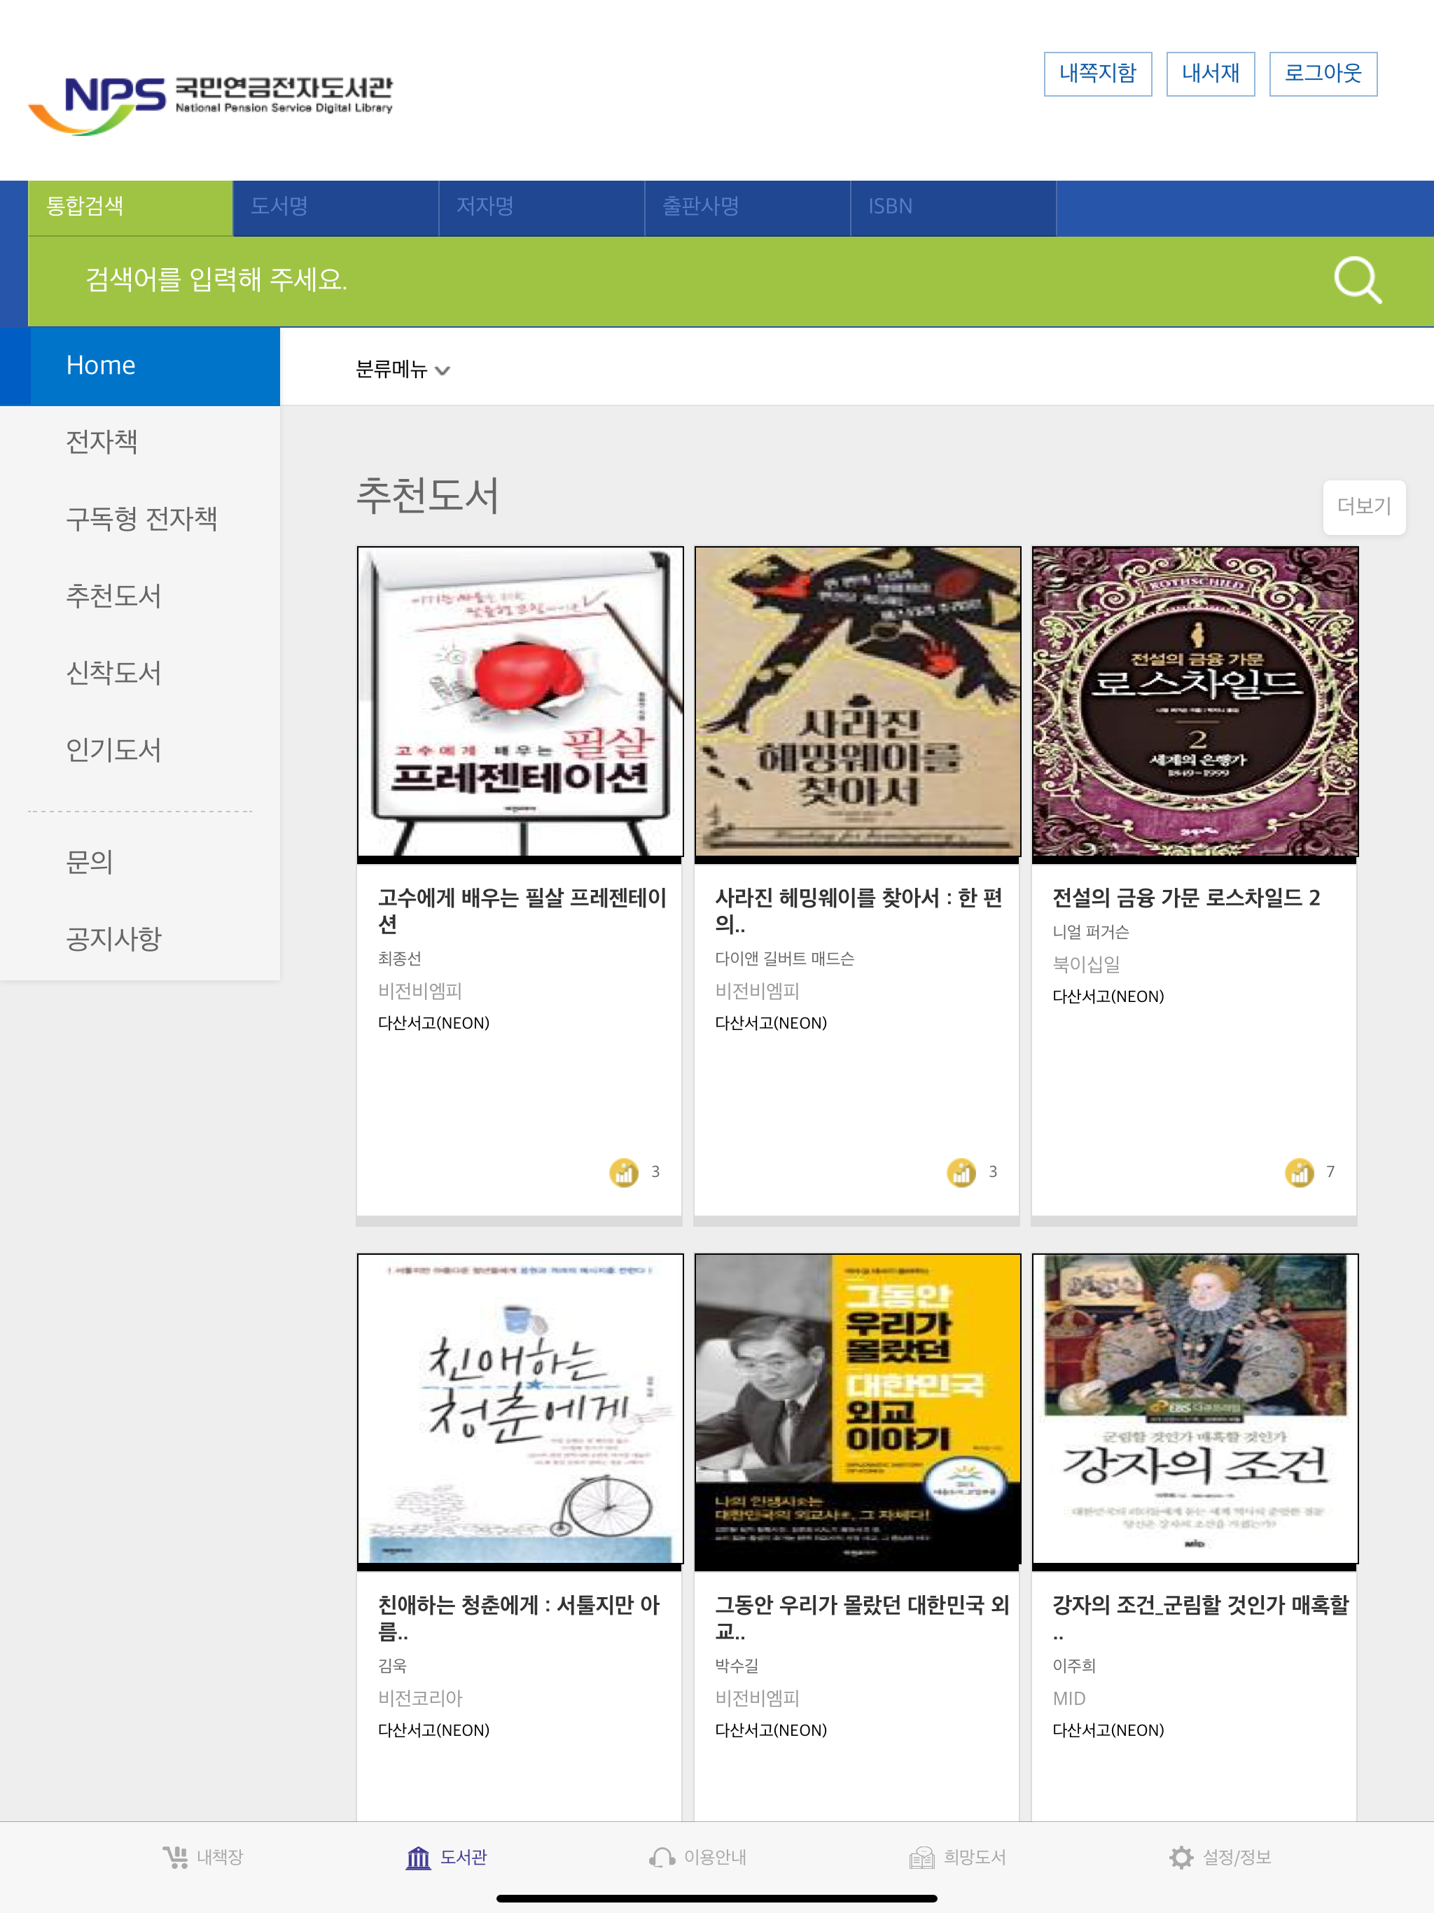Click author name 이주희
1434x1913 pixels.
pos(1073,1666)
